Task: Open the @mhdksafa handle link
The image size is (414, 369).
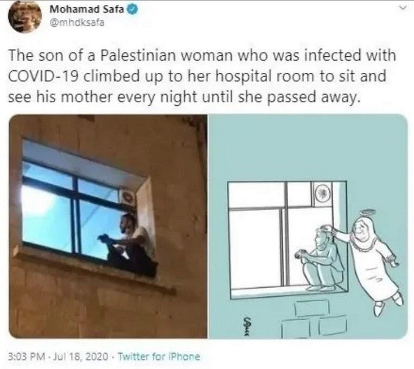Action: coord(77,23)
